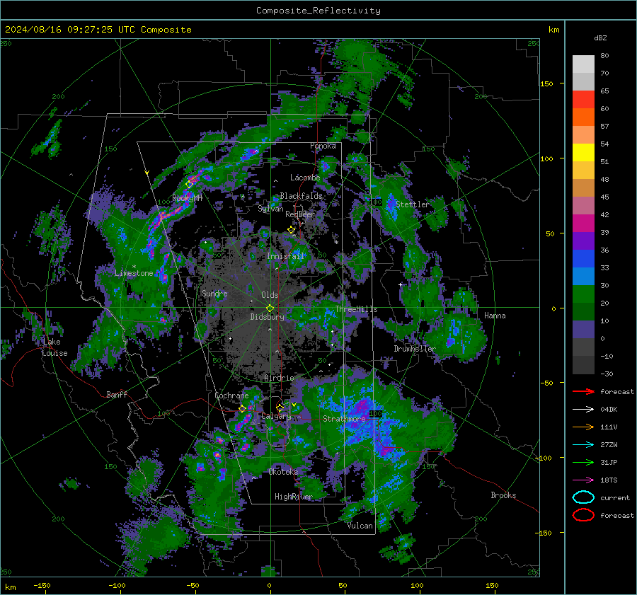This screenshot has width=637, height=595.
Task: Select the Cochrane label
Action: [231, 395]
